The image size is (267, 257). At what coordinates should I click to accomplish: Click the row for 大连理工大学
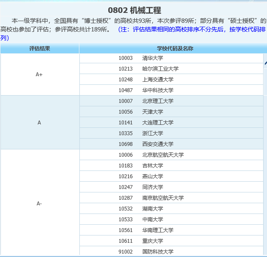pos(171,122)
